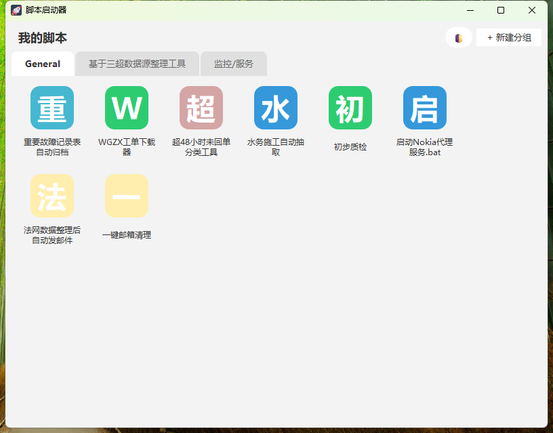Switch to the General tab
The image size is (553, 433).
pos(43,64)
